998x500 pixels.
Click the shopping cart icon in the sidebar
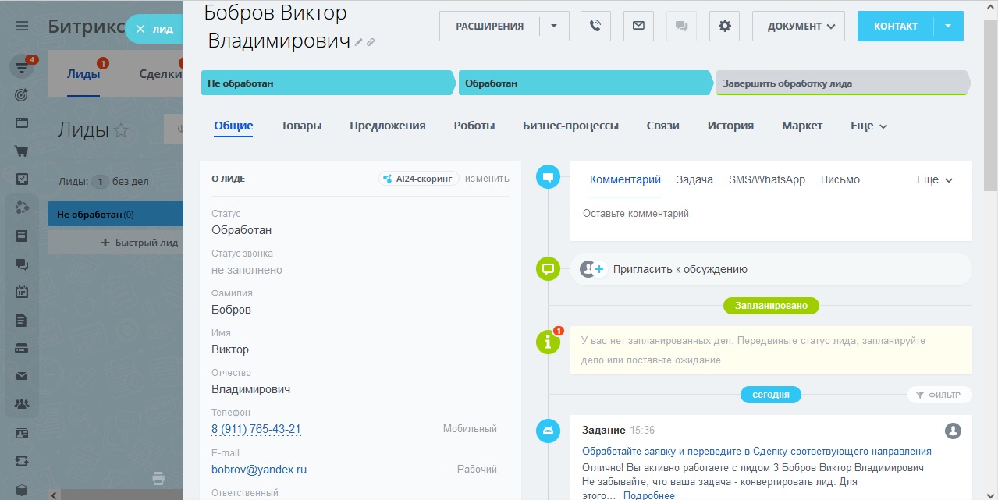click(21, 149)
